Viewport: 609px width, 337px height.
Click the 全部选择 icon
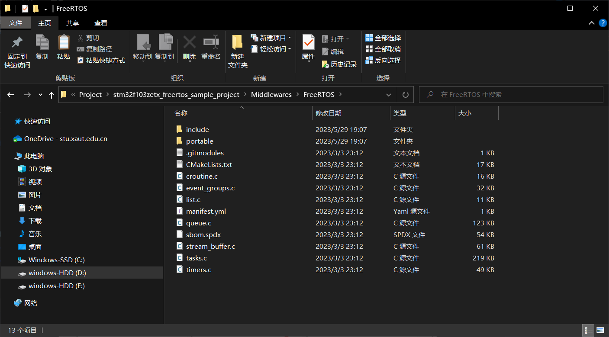click(369, 38)
